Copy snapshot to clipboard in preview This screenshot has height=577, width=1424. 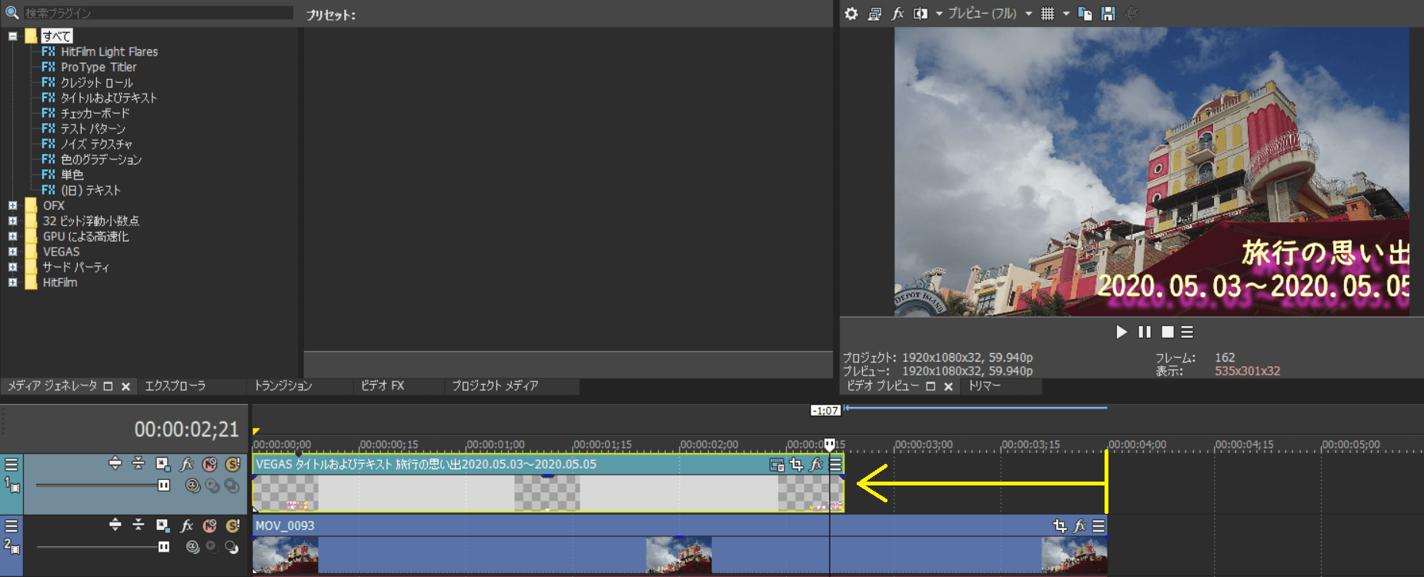[1085, 13]
